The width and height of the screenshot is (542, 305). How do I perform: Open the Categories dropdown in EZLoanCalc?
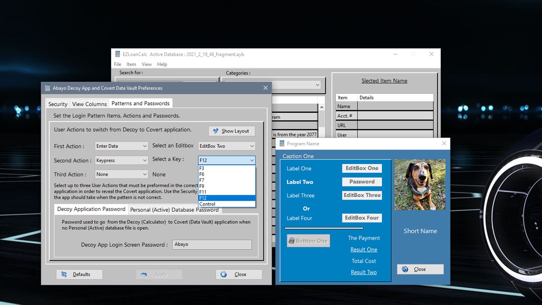point(317,84)
